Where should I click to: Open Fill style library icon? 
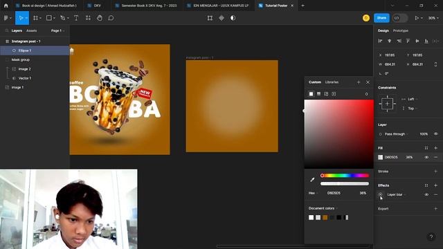click(426, 148)
